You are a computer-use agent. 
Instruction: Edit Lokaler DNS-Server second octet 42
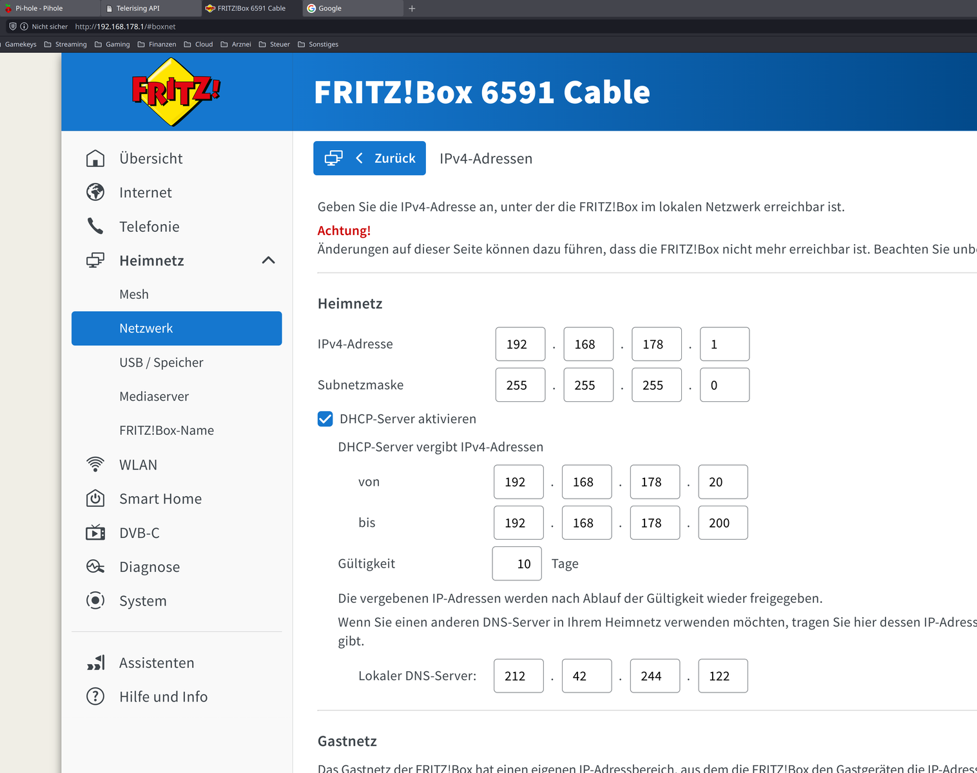(x=586, y=676)
